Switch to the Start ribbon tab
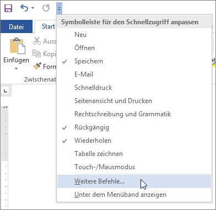Viewport: 216px width, 210px height. pos(48,26)
